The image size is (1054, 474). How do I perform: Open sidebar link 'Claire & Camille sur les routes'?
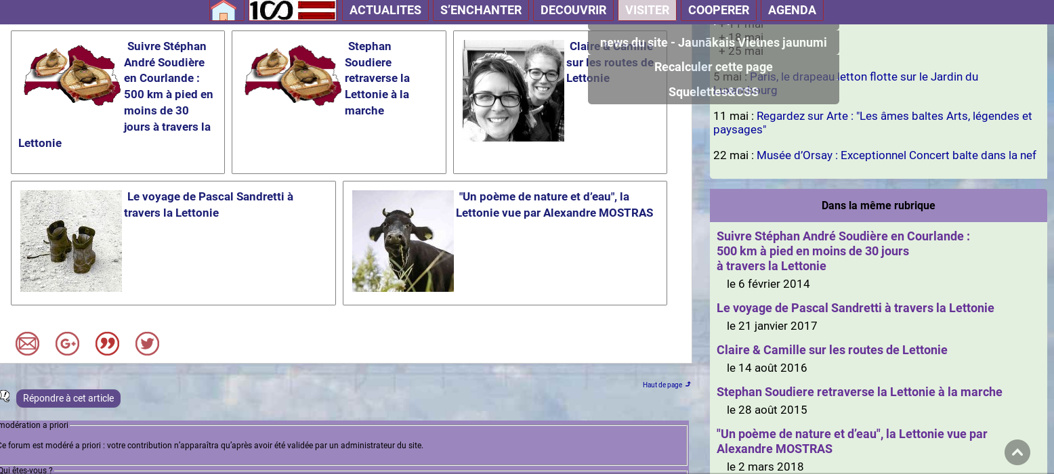(x=832, y=350)
